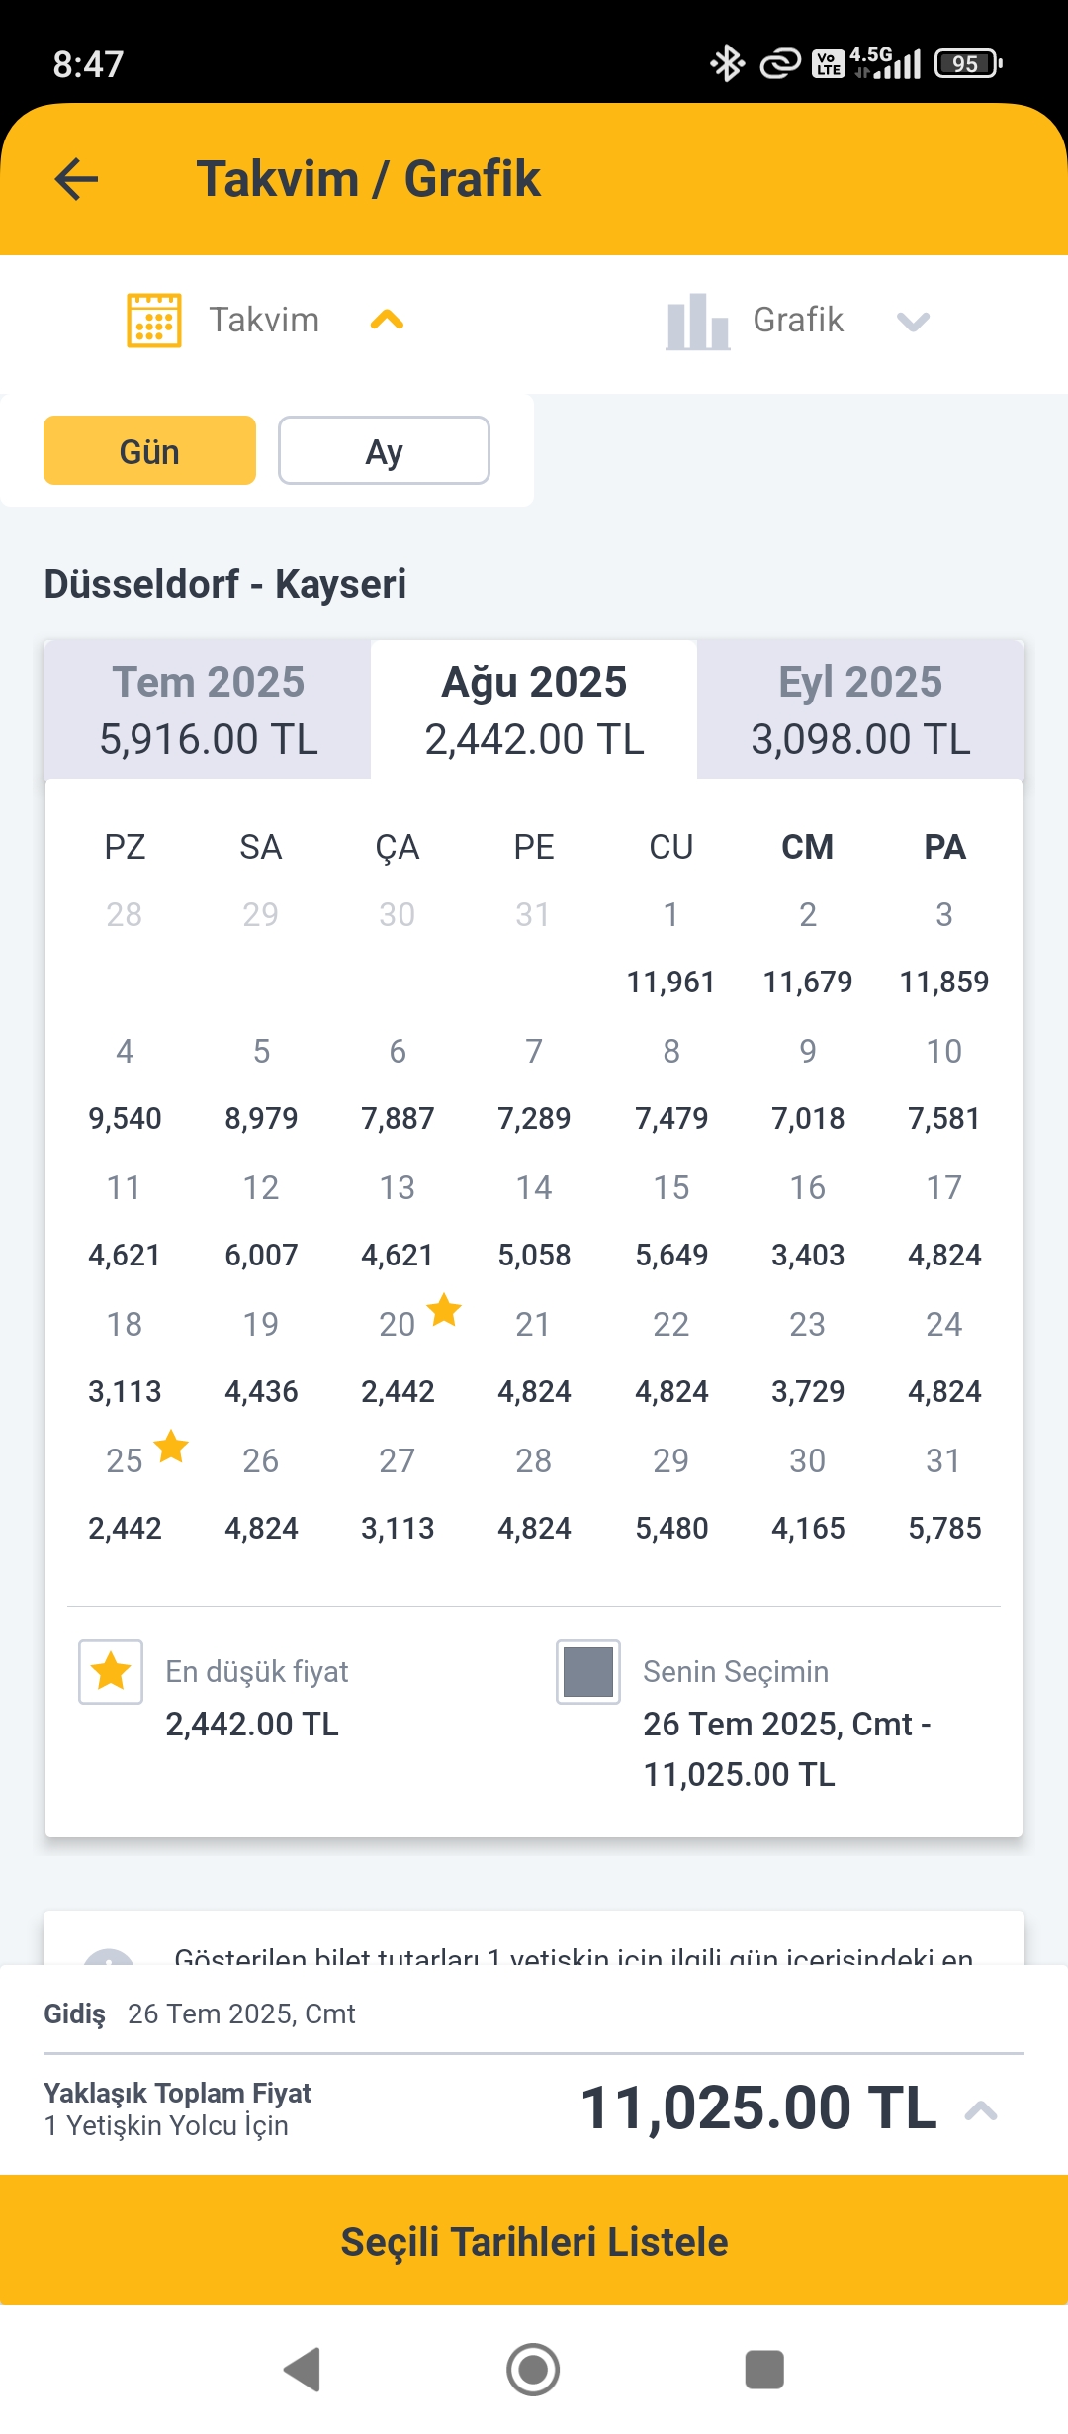The image size is (1068, 2434).
Task: Select August 16 priced 3,403
Action: click(x=807, y=1221)
